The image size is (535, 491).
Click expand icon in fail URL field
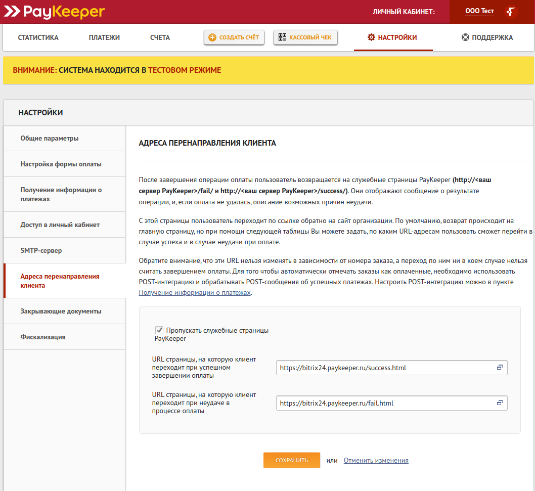click(500, 403)
